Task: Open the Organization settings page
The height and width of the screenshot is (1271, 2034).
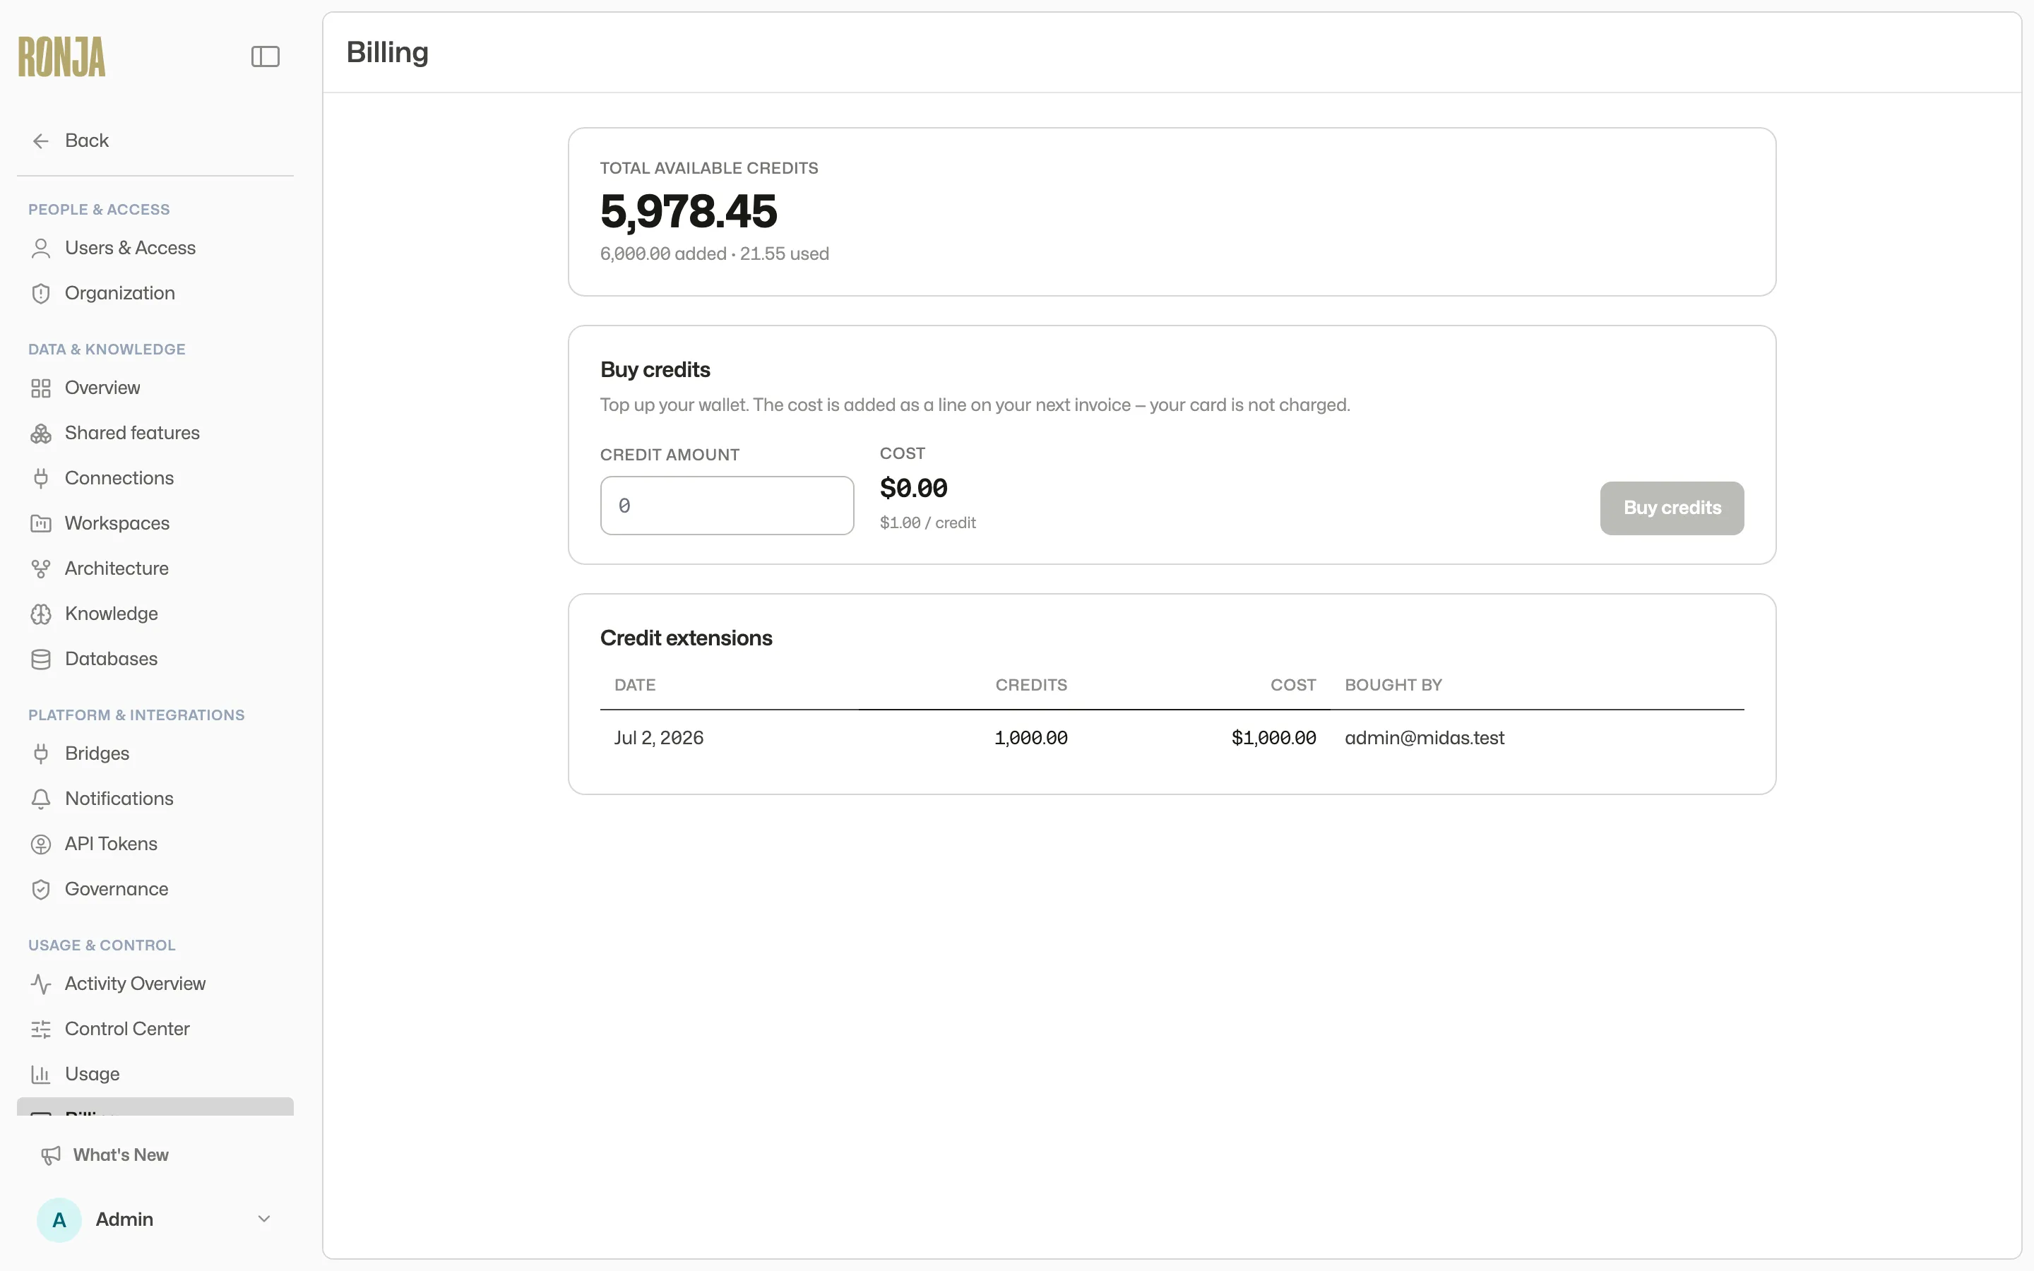Action: (x=155, y=293)
